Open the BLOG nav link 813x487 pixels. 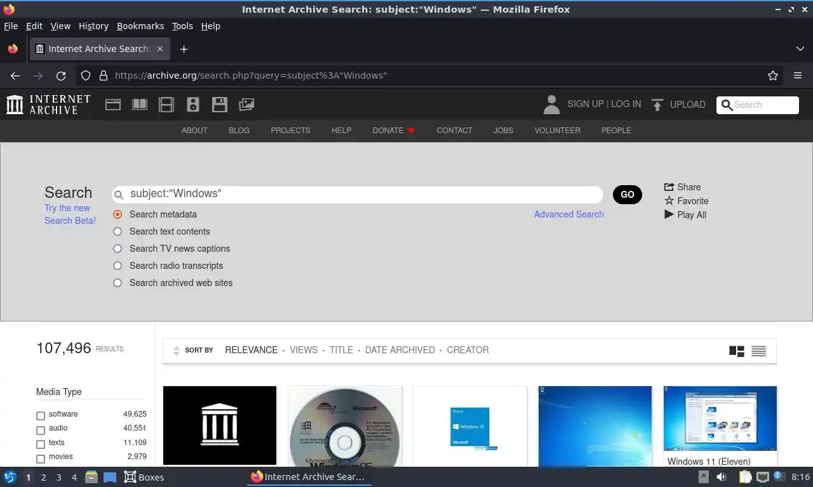click(239, 131)
